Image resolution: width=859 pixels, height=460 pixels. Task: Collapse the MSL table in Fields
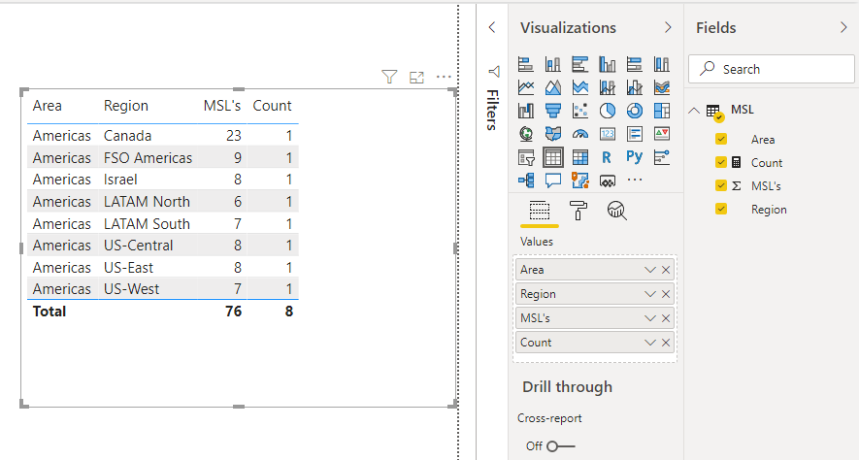[694, 110]
